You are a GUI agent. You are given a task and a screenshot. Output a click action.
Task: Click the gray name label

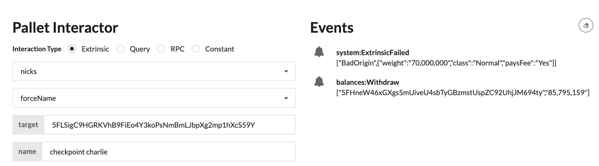[27, 152]
